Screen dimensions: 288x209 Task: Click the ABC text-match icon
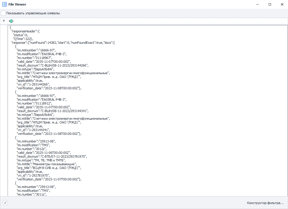click(11, 21)
